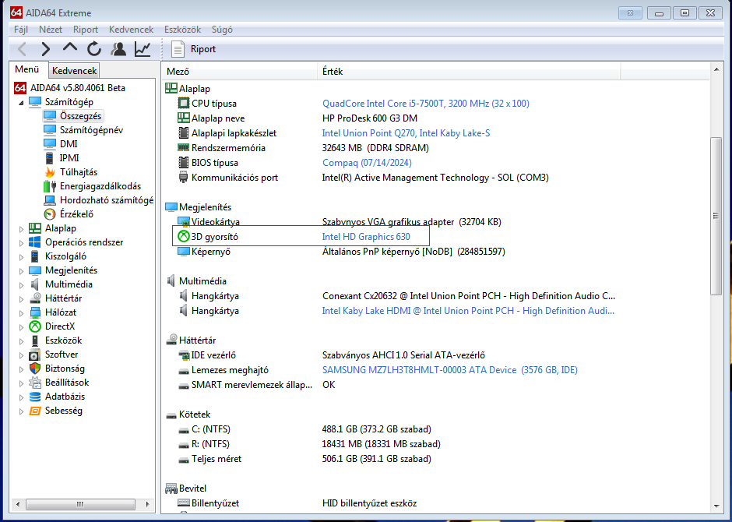Open Intel Union Point Q270 chipset link

406,133
